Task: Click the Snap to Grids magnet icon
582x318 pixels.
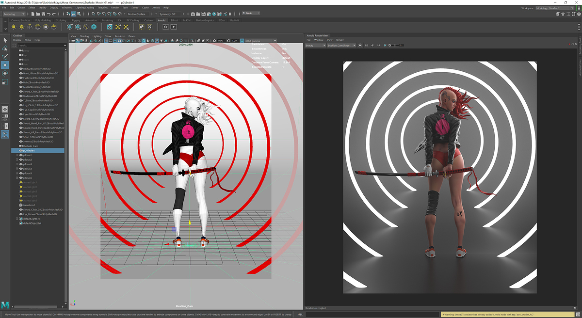Action: (93, 14)
